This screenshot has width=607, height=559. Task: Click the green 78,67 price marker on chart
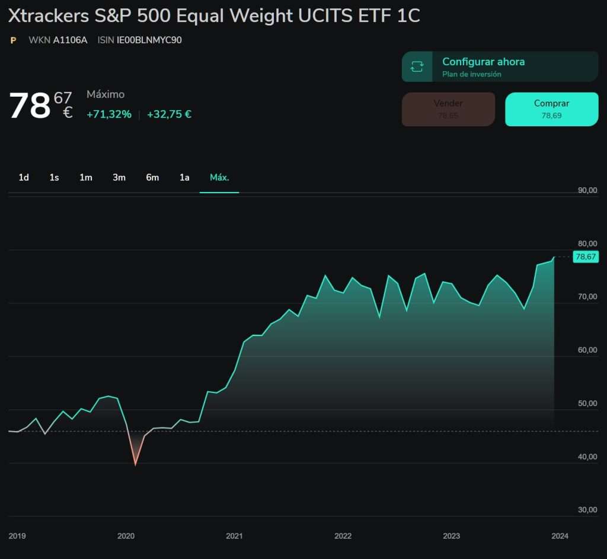[586, 257]
